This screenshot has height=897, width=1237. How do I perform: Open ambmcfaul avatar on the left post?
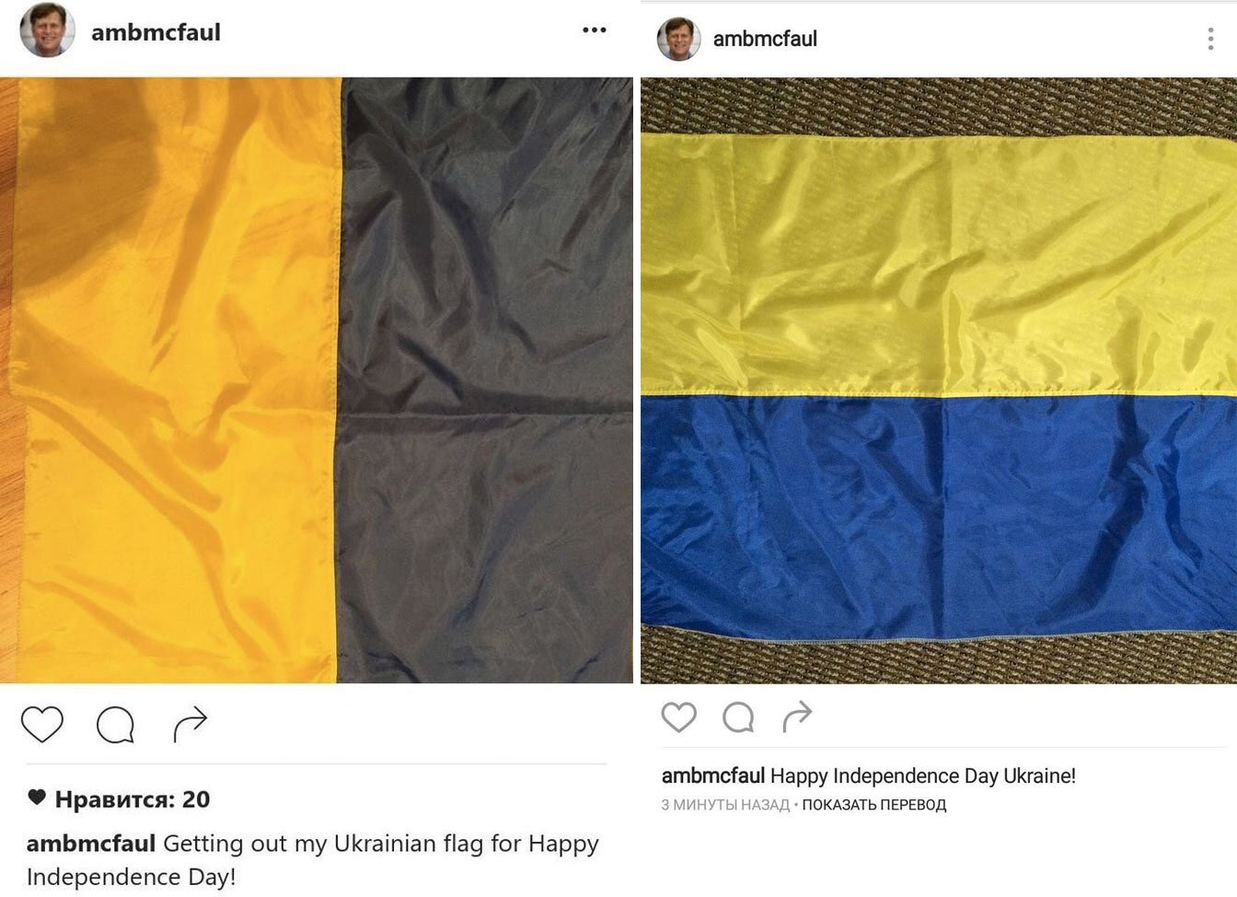pos(47,29)
